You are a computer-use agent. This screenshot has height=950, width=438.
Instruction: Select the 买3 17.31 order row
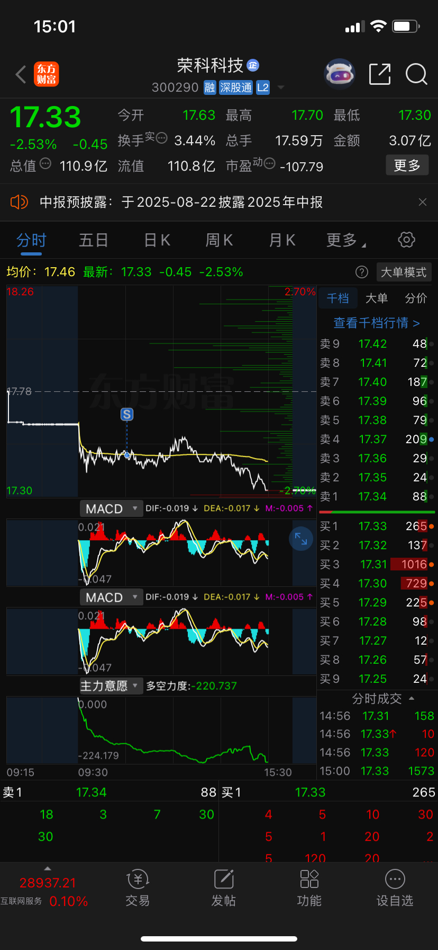pyautogui.click(x=377, y=565)
